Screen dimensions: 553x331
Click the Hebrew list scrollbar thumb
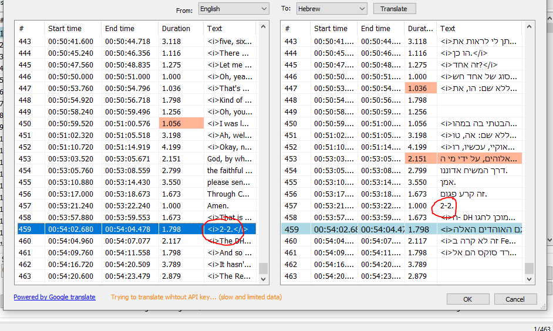point(529,268)
